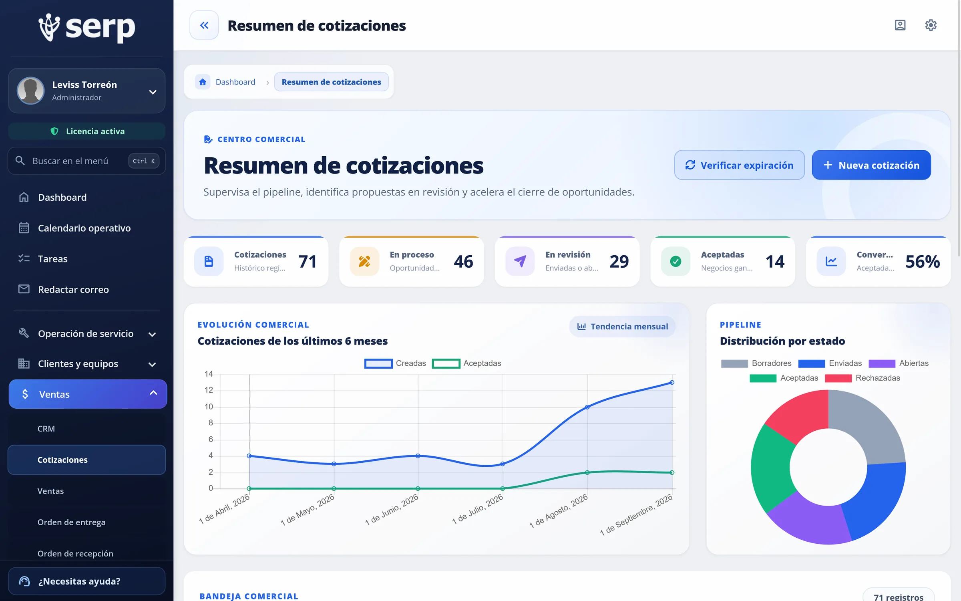Click the Dashboard house icon in sidebar

24,197
